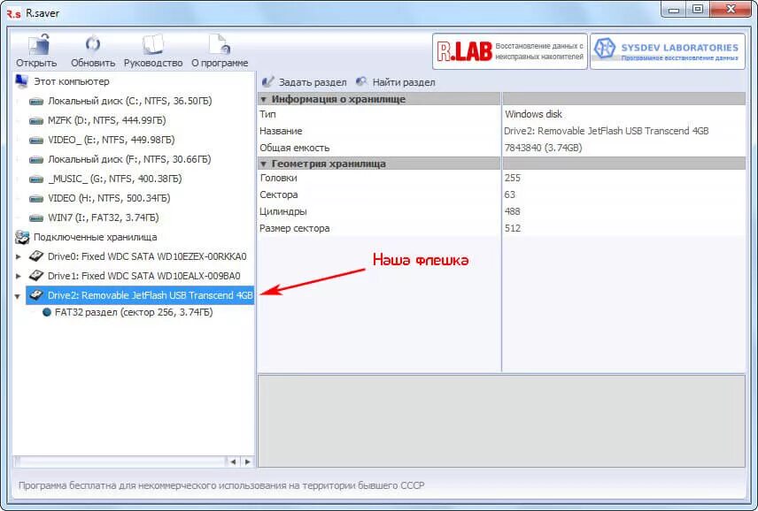
Task: Collapse Геометрия хранилища section
Action: pos(264,164)
